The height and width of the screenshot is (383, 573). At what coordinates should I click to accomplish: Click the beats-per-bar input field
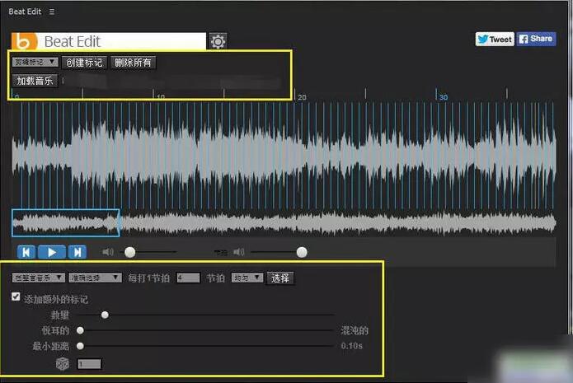[188, 278]
